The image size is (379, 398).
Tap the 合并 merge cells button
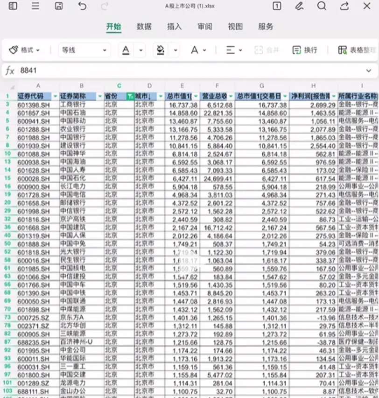(267, 50)
